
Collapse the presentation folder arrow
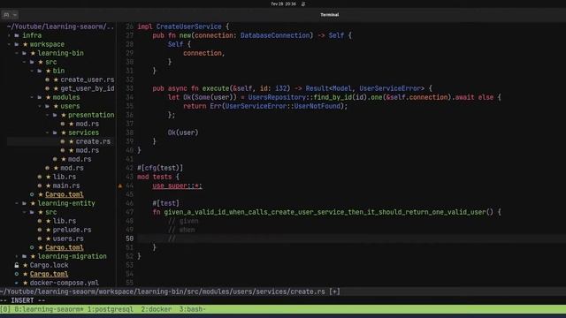pyautogui.click(x=48, y=115)
